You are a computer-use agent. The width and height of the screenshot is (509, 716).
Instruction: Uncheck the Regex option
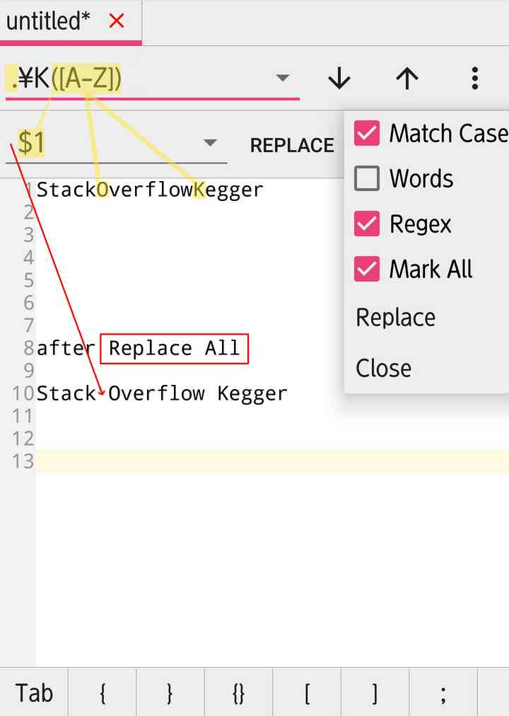click(x=367, y=224)
